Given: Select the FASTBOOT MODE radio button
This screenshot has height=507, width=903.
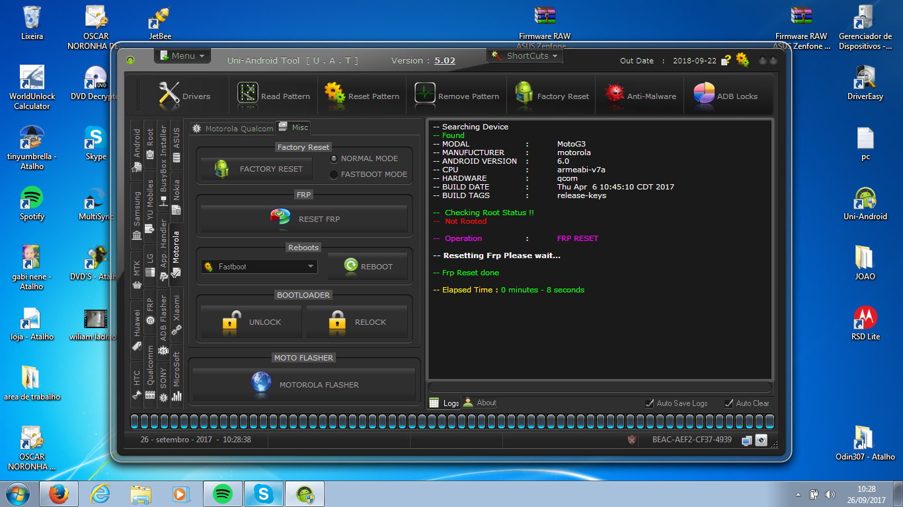Looking at the screenshot, I should click(x=334, y=174).
